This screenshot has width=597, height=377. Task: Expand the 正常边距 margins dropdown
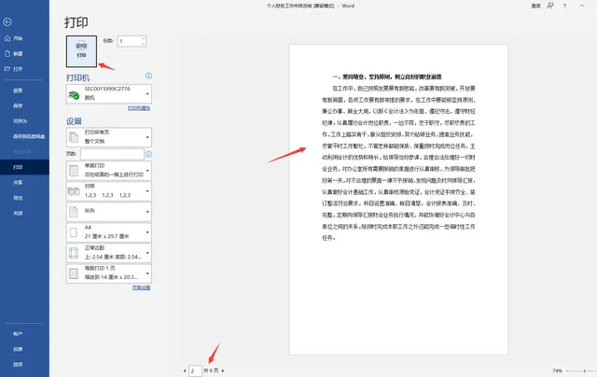coord(109,253)
